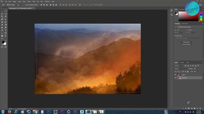Click the create new layer icon
Image resolution: width=204 pixels, height=114 pixels.
pos(197,108)
